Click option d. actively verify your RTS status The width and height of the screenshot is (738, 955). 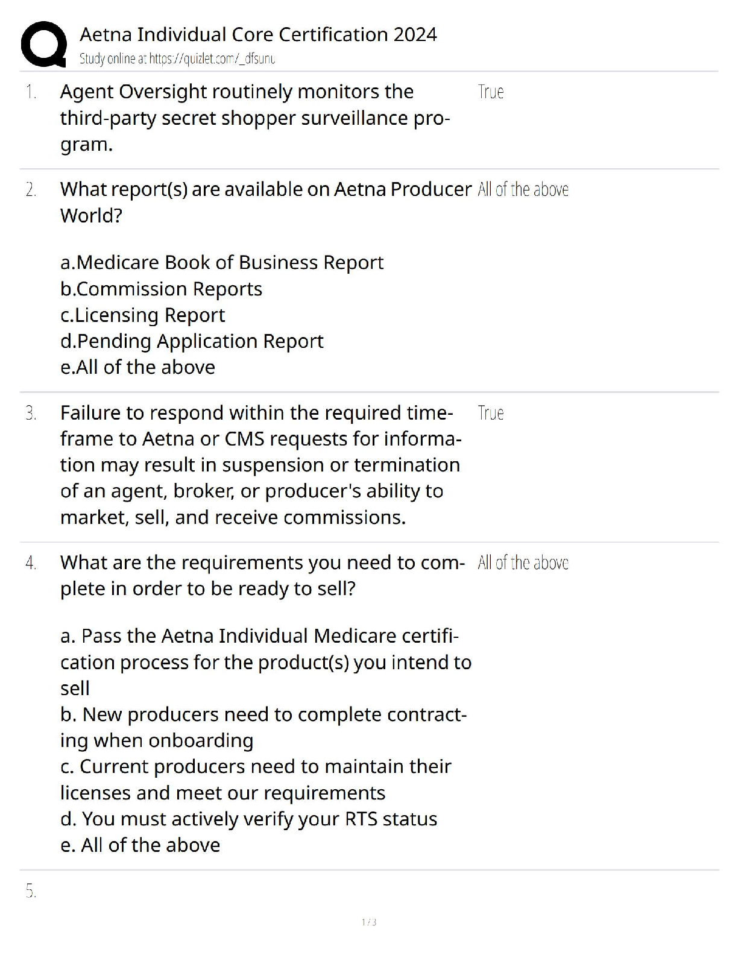tap(248, 819)
